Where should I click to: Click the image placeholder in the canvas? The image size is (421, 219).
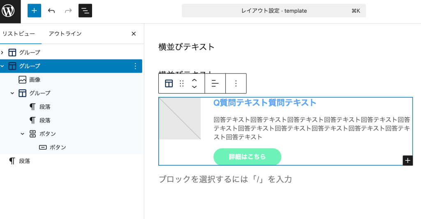[x=180, y=119]
